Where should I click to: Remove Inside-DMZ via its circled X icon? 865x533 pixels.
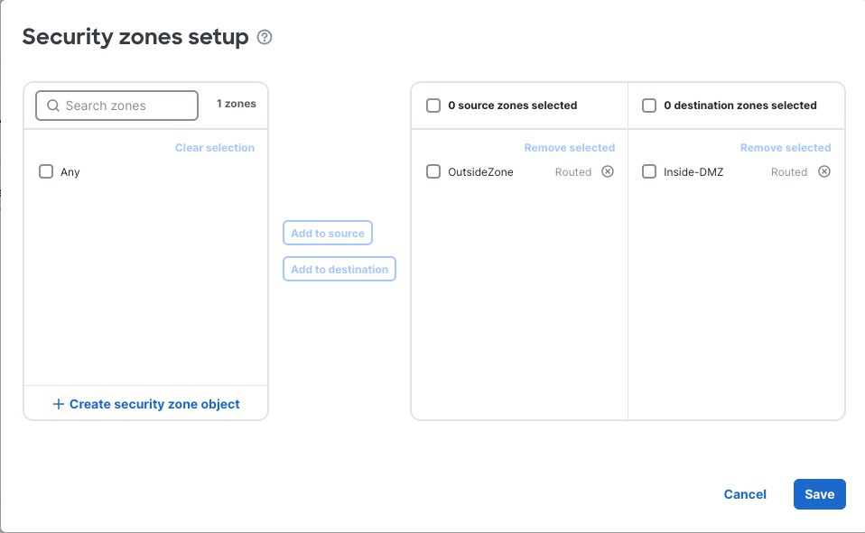coord(824,171)
